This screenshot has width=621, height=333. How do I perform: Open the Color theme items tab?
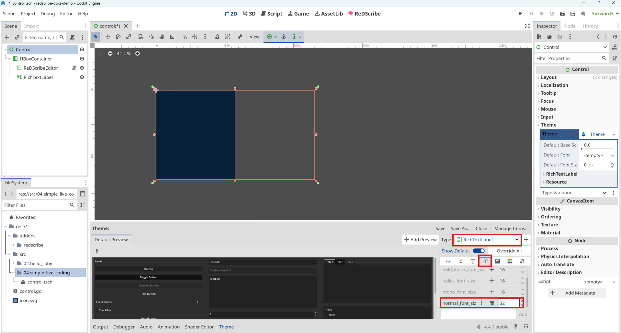click(x=448, y=261)
